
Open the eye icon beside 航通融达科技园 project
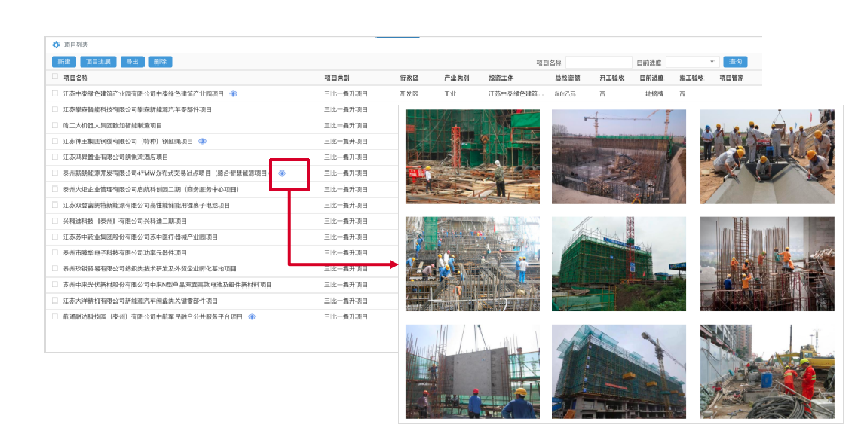(252, 317)
